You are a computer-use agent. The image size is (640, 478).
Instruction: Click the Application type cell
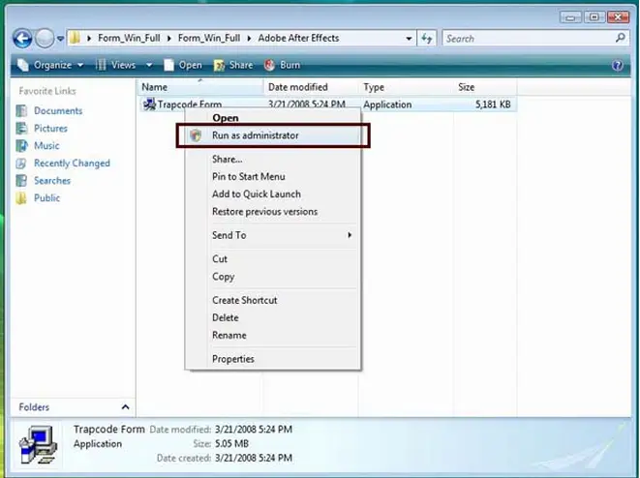387,105
